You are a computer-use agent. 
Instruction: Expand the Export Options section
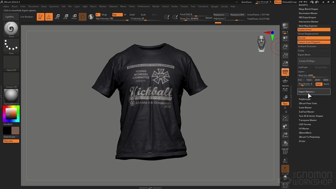(x=314, y=92)
